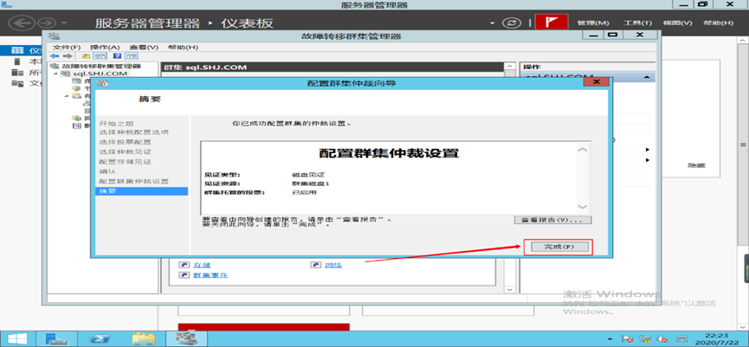Image resolution: width=749 pixels, height=347 pixels.
Task: Click the keyboard input tray icon
Action: point(681,339)
